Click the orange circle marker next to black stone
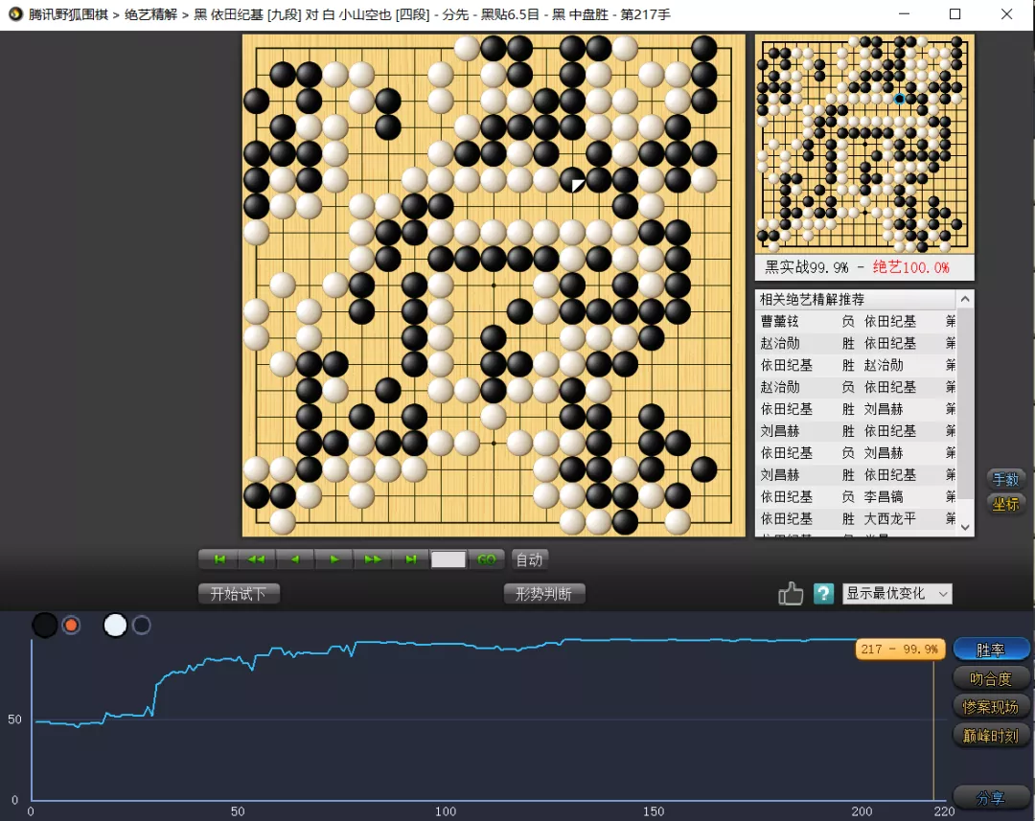Image resolution: width=1035 pixels, height=821 pixels. click(x=71, y=625)
